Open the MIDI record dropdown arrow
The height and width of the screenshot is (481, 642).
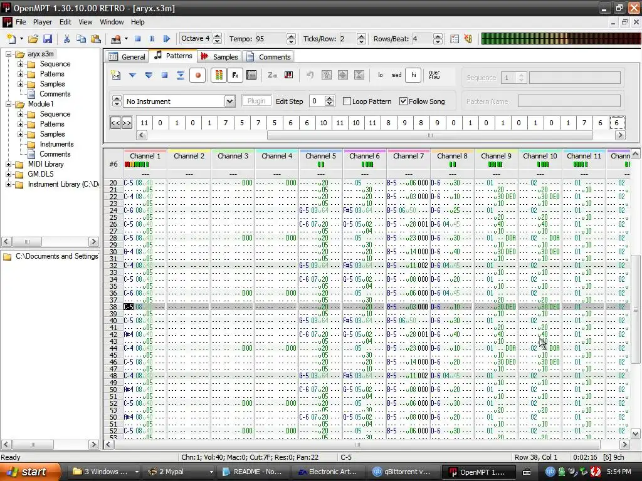tap(126, 39)
